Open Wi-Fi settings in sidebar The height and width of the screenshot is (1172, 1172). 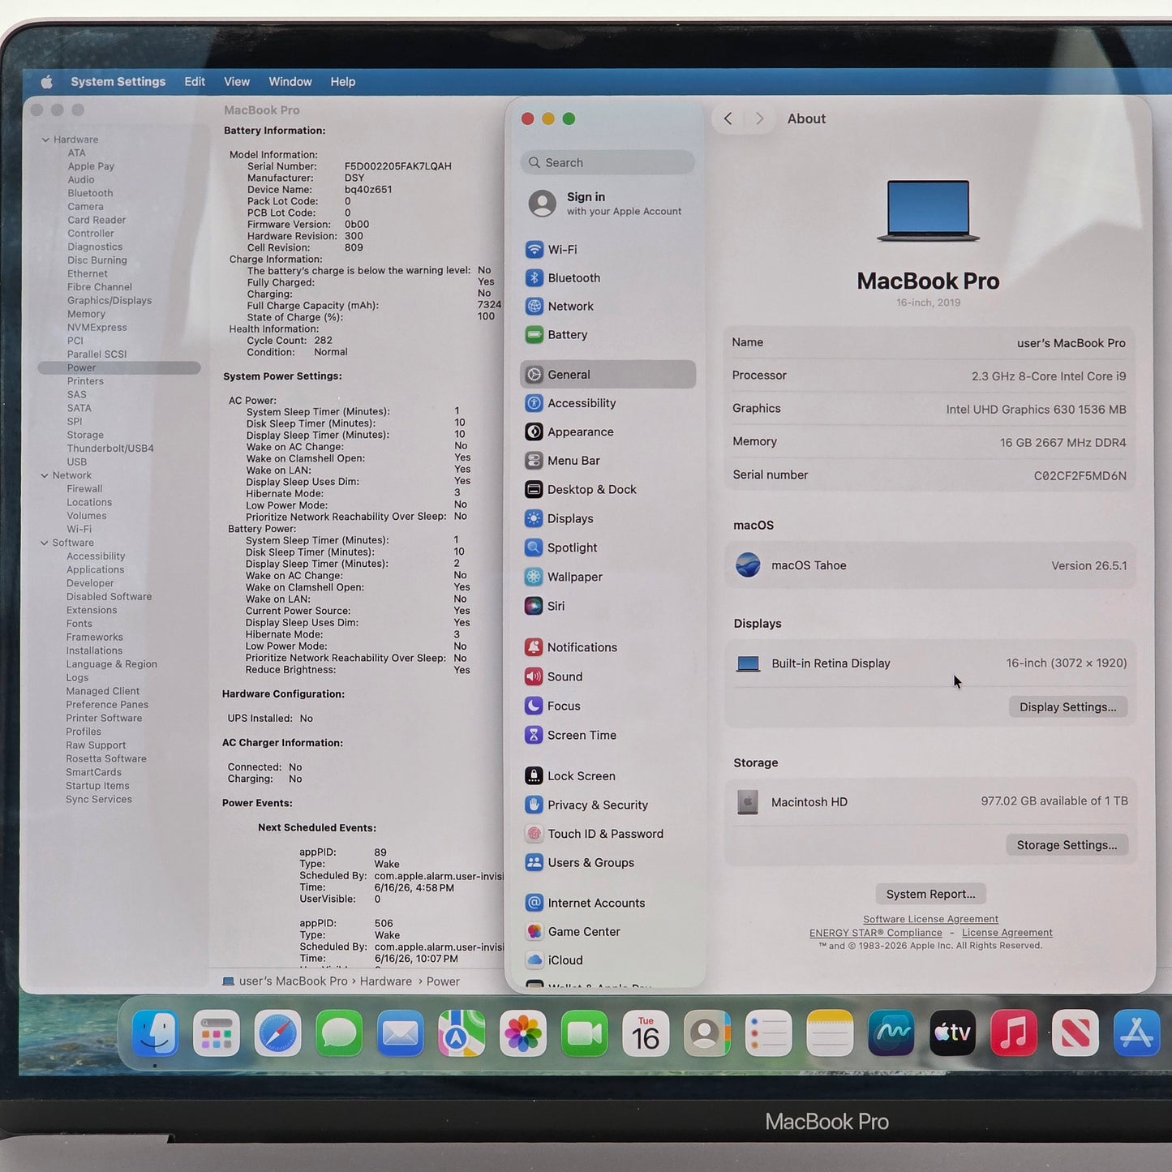[x=608, y=249]
